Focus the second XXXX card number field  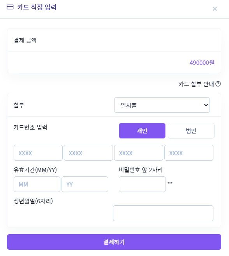tap(88, 153)
